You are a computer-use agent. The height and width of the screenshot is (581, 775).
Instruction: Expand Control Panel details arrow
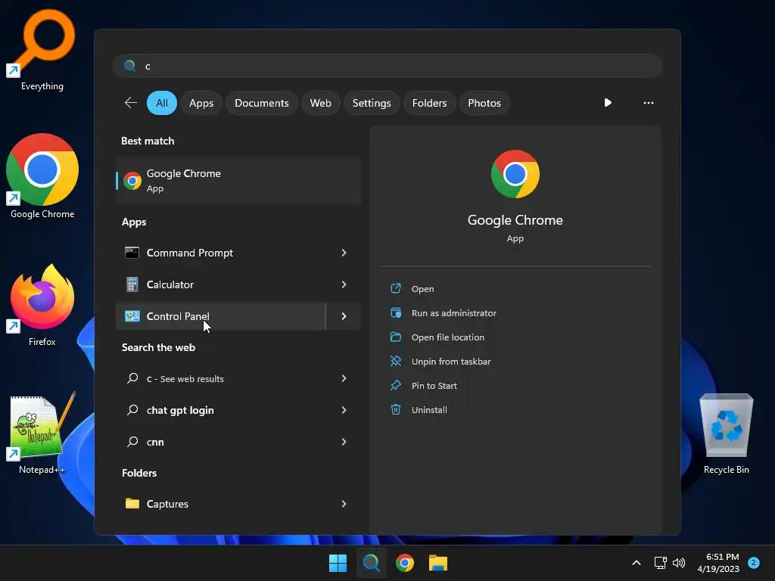pyautogui.click(x=344, y=316)
